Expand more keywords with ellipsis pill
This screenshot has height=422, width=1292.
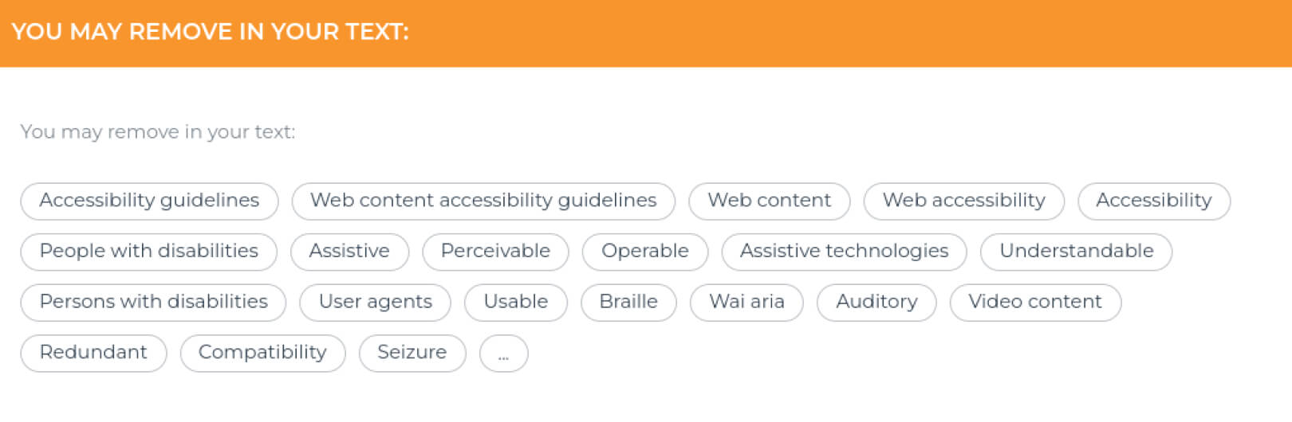coord(503,354)
